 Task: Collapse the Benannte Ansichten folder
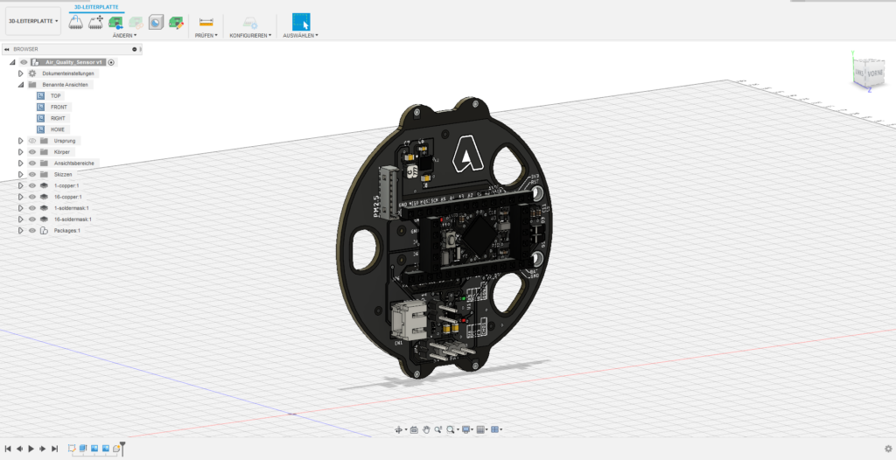pos(20,85)
